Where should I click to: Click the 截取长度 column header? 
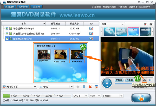tap(56, 23)
